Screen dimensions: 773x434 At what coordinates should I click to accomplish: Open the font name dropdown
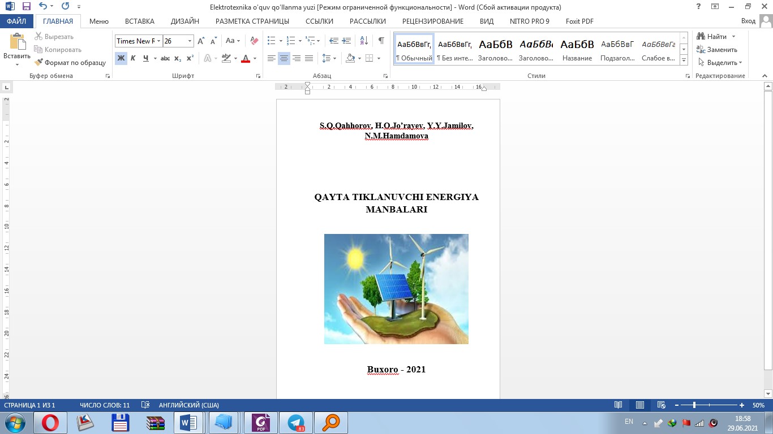click(x=159, y=41)
